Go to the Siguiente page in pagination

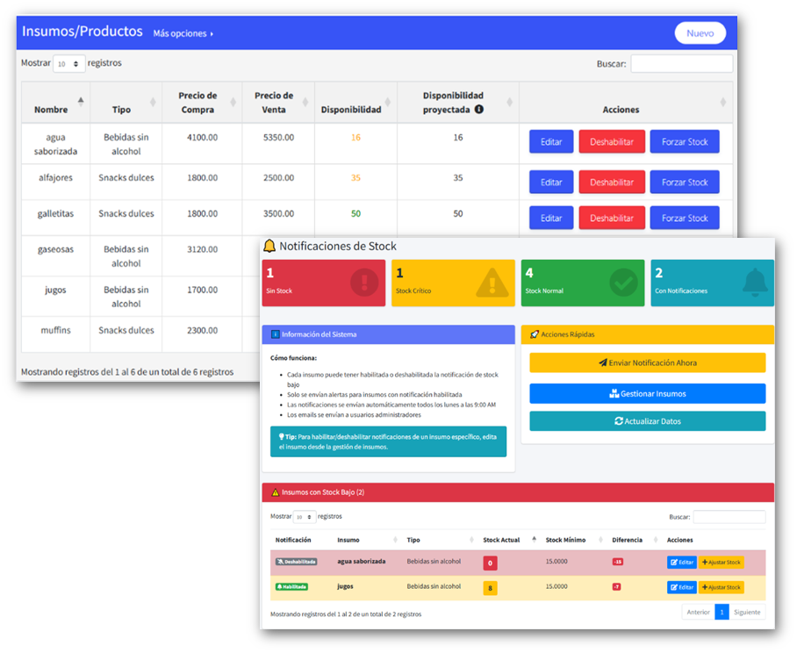[747, 613]
